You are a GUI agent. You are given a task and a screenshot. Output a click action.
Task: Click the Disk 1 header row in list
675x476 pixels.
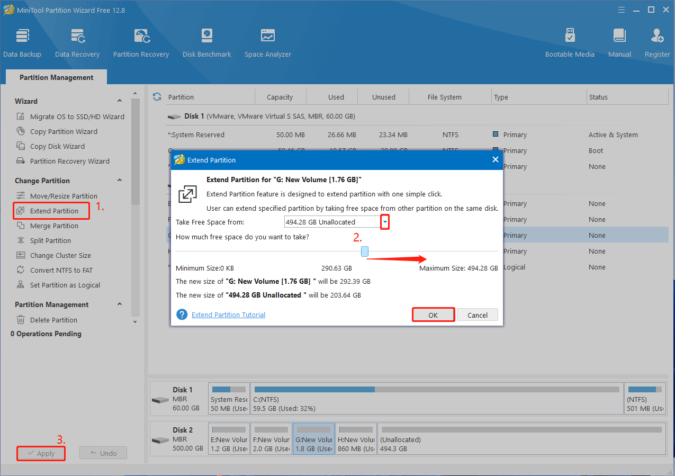tap(418, 116)
